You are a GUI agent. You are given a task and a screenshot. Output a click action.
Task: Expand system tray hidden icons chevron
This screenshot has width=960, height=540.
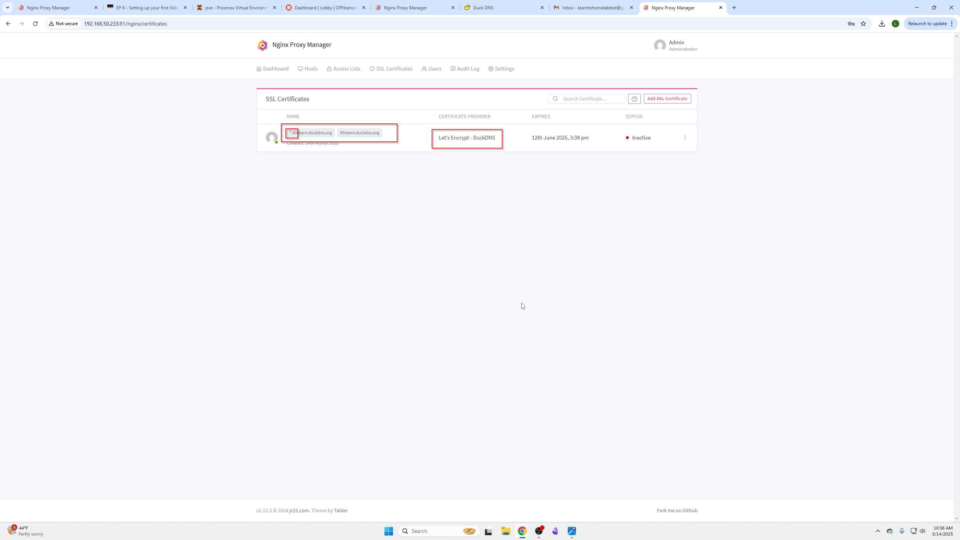coord(877,531)
